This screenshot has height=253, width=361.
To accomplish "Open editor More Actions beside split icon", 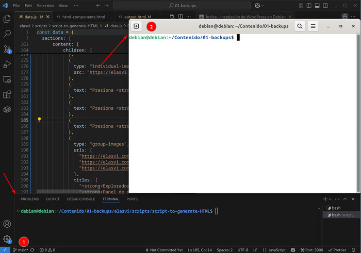I will point(189,16).
